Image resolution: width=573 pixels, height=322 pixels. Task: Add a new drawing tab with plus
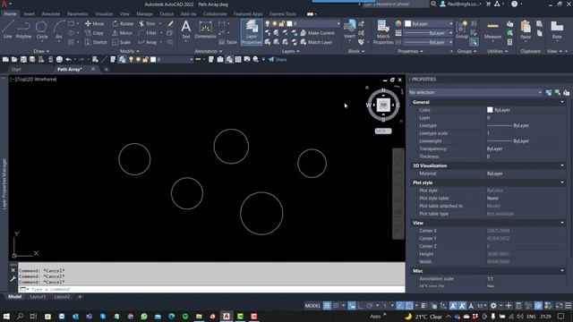[107, 70]
